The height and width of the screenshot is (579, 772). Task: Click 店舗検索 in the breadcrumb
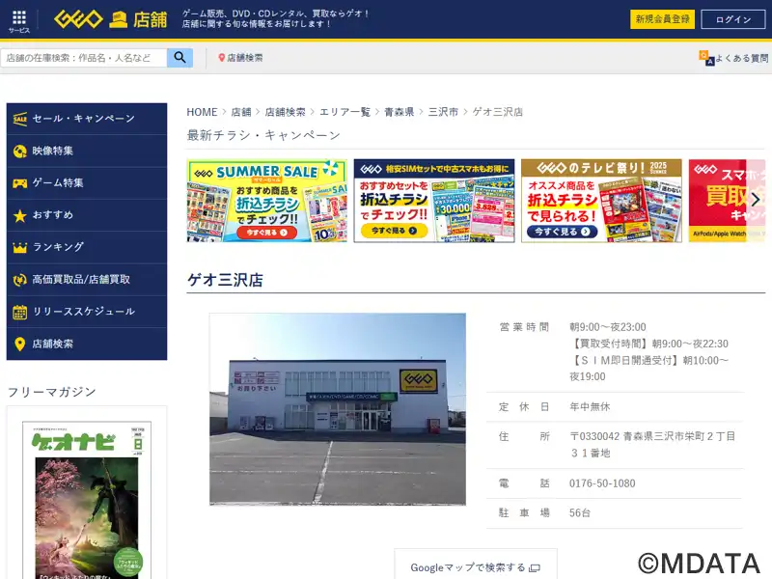tap(285, 112)
